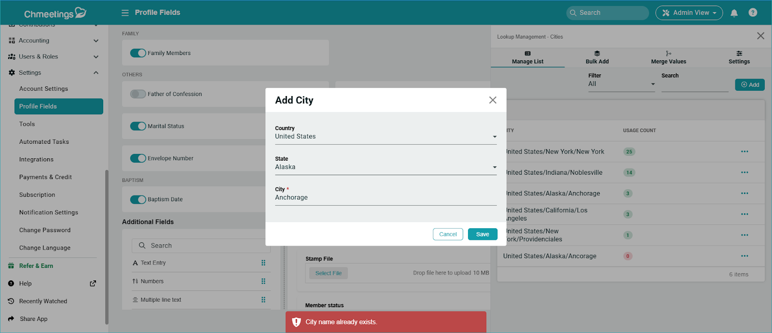Open options for New York row
Viewport: 772px width, 333px height.
744,152
